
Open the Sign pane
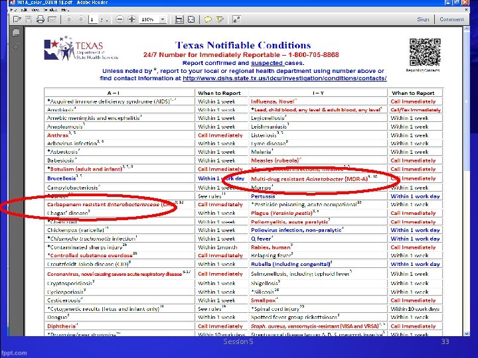tap(423, 19)
